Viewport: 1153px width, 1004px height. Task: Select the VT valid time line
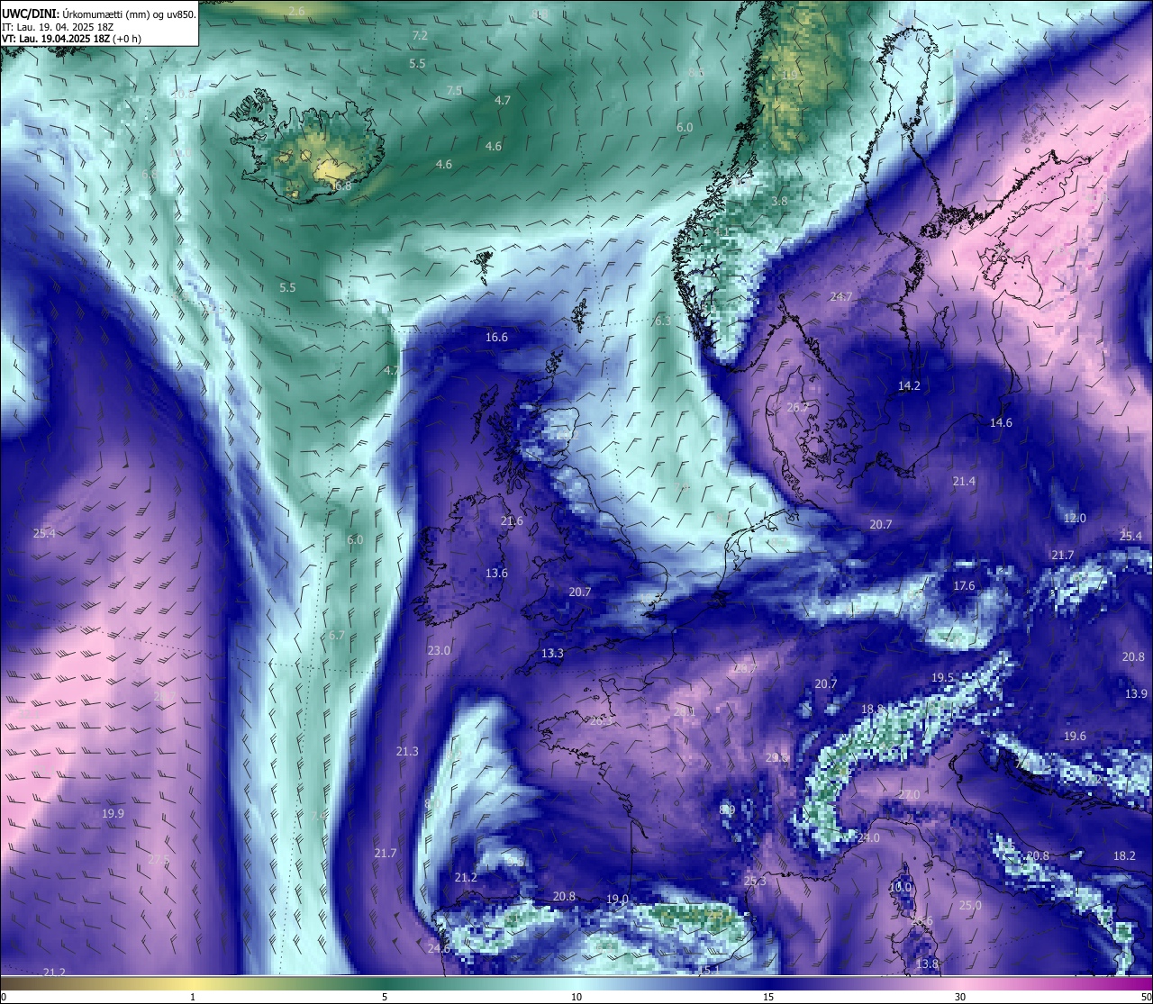(x=71, y=39)
